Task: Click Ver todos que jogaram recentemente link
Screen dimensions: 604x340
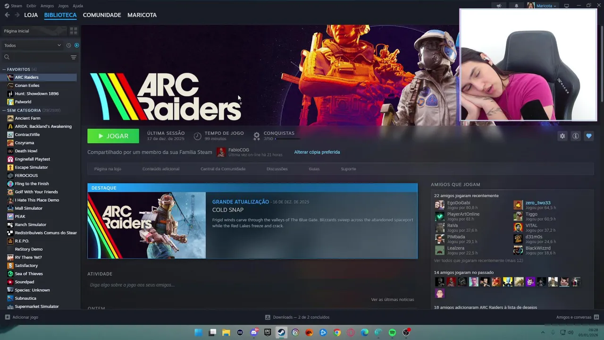Action: pyautogui.click(x=478, y=261)
